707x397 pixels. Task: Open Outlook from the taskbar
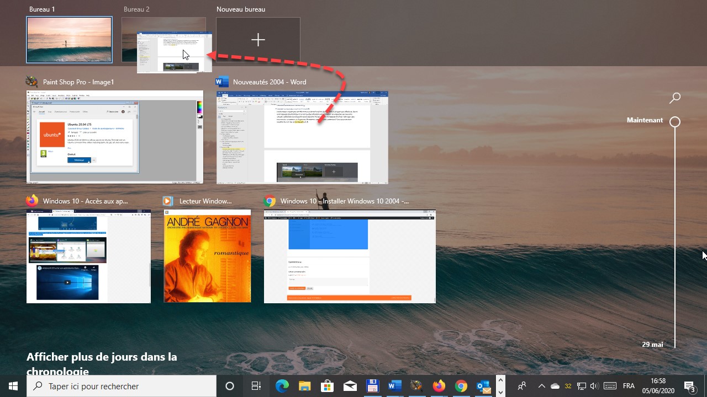pos(483,386)
